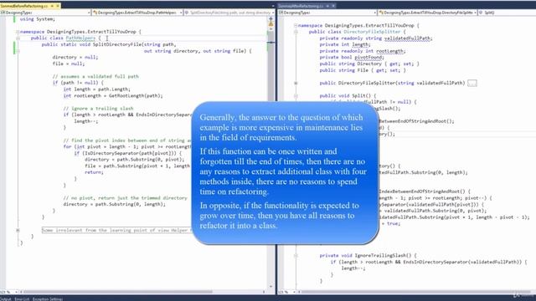Click the '// assumes a validated full path' comment
The width and height of the screenshot is (536, 301).
[95, 76]
